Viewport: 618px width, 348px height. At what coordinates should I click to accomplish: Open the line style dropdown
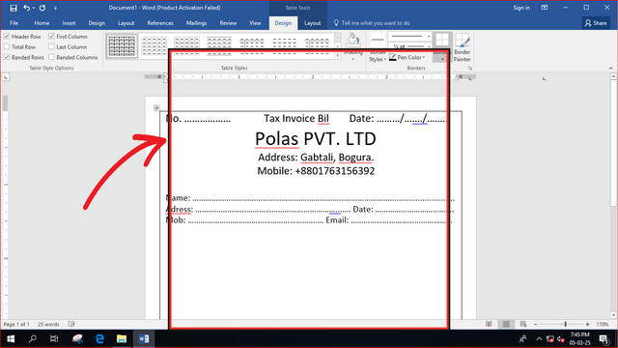(409, 37)
